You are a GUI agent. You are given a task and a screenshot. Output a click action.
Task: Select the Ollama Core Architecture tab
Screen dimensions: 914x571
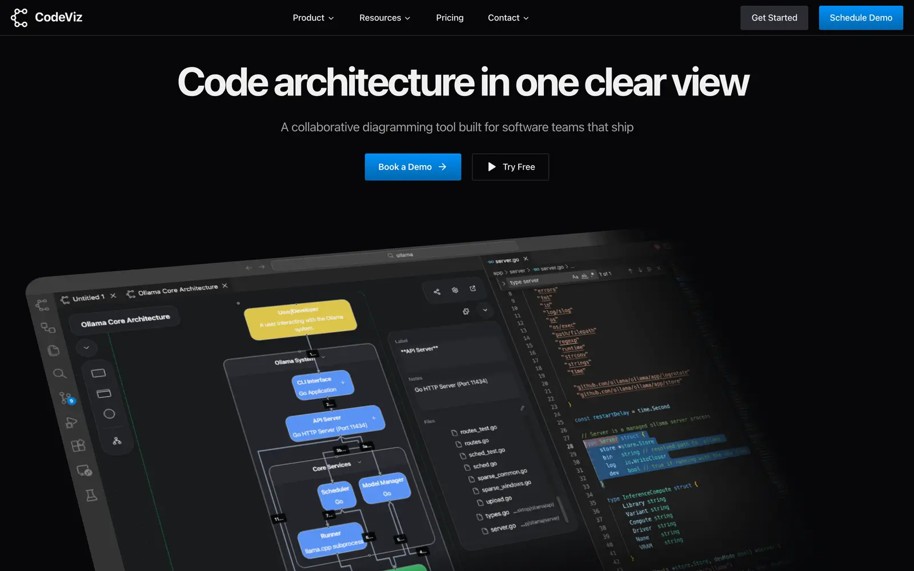[x=177, y=290]
